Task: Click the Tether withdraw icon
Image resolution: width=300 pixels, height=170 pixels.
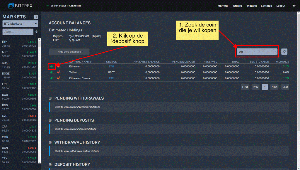Action: click(x=59, y=72)
